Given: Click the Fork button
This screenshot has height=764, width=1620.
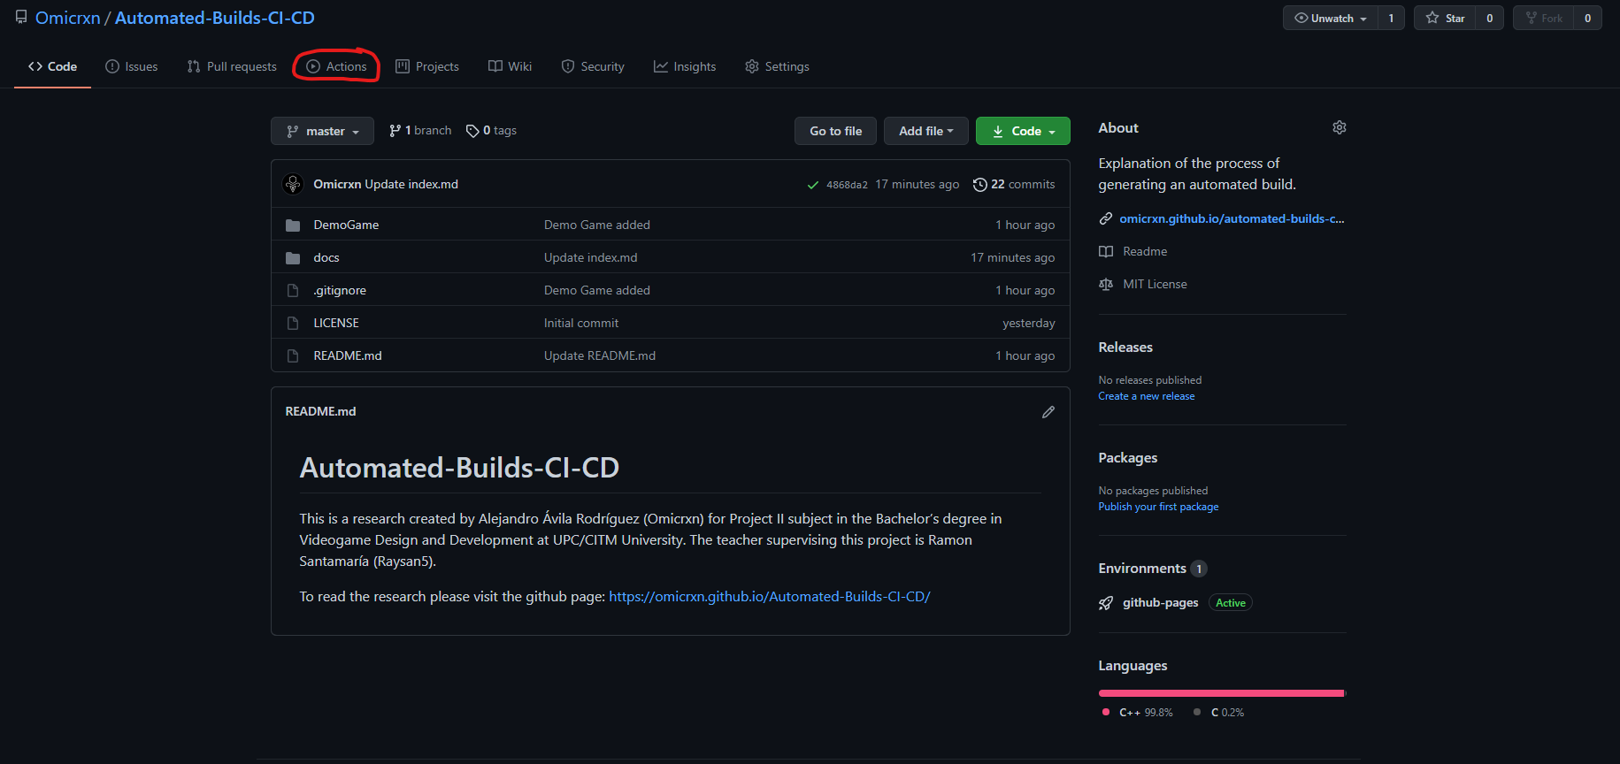Looking at the screenshot, I should (1544, 18).
